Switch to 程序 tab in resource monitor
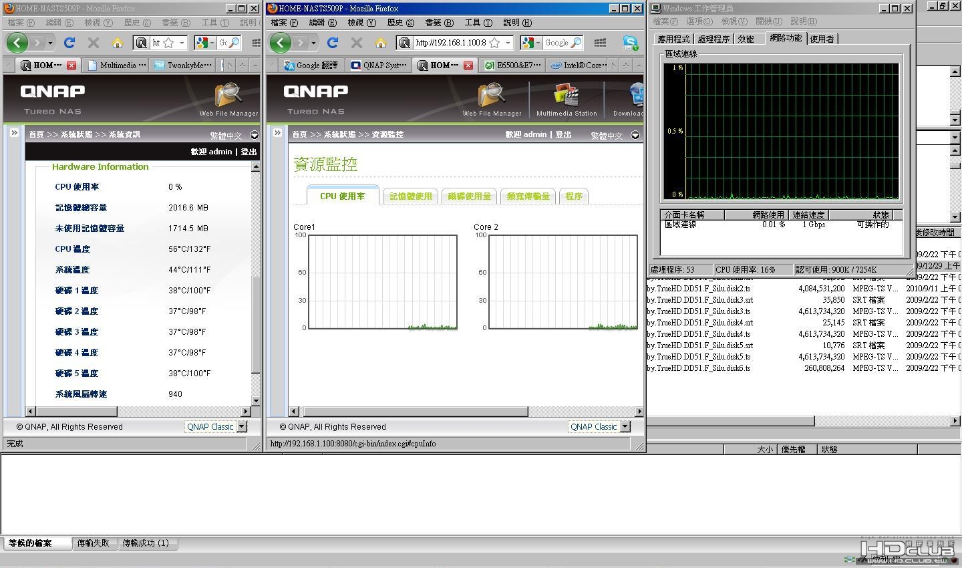Viewport: 962px width, 568px height. tap(574, 196)
